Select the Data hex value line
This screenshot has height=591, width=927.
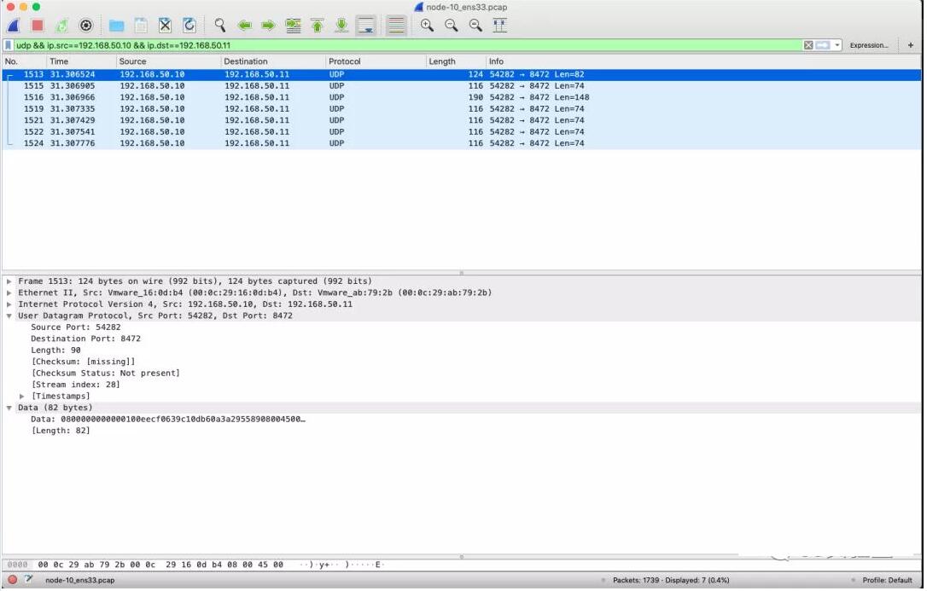[x=168, y=420]
